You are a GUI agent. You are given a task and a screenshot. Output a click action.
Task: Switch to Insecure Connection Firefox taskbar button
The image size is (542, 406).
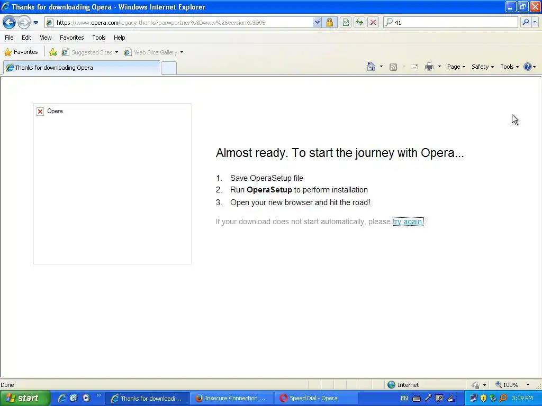(231, 399)
